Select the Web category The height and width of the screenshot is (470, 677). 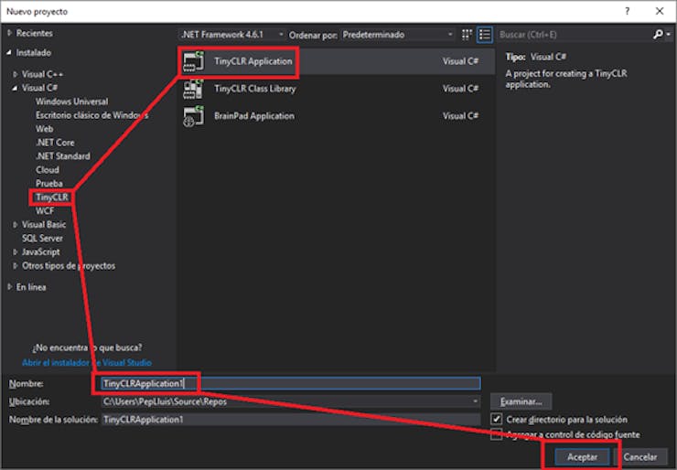[45, 129]
